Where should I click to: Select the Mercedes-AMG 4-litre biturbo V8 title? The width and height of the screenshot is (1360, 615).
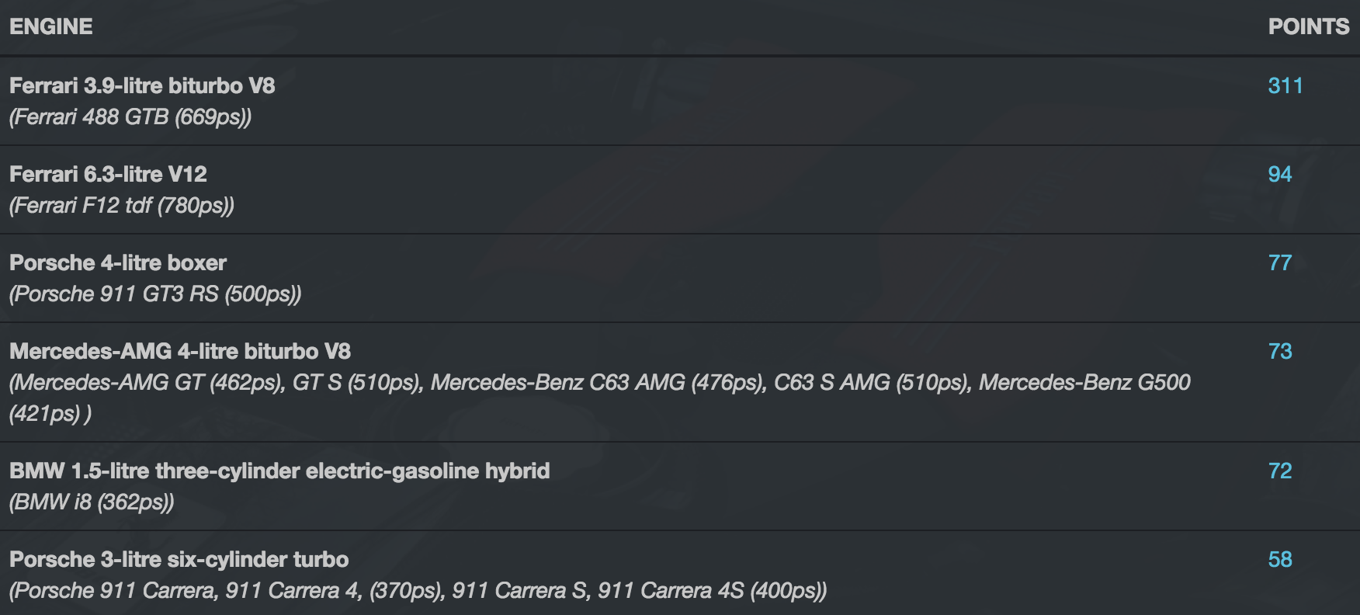180,351
